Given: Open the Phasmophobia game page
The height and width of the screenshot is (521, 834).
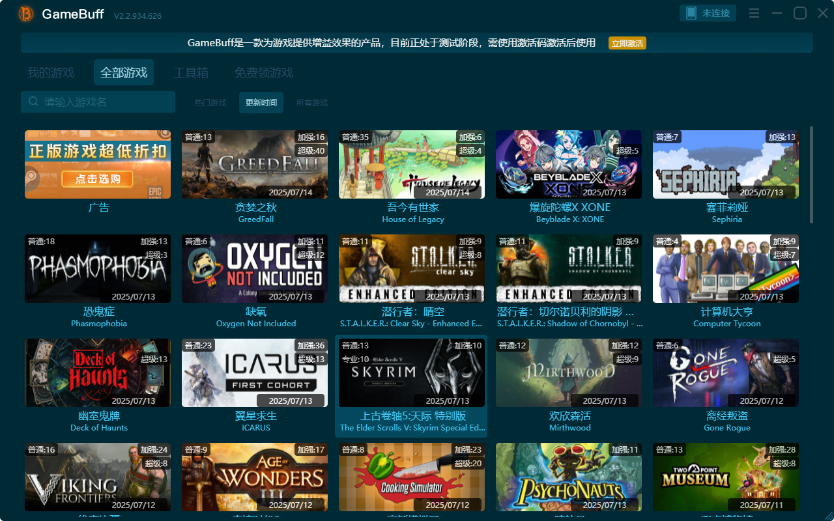Looking at the screenshot, I should 98,268.
